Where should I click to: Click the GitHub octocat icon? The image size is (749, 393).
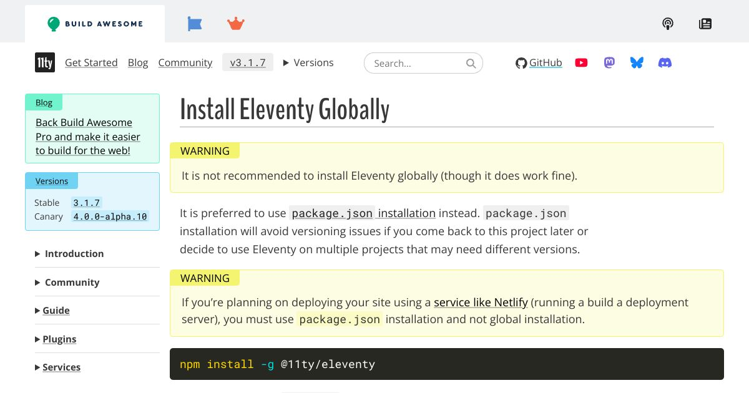[x=521, y=63]
